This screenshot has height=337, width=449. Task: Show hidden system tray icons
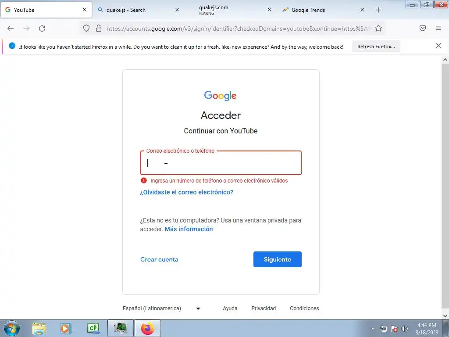coord(373,329)
